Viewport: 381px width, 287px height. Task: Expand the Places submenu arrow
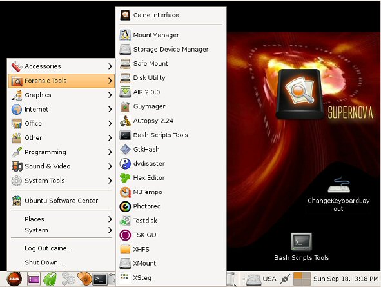coord(110,219)
